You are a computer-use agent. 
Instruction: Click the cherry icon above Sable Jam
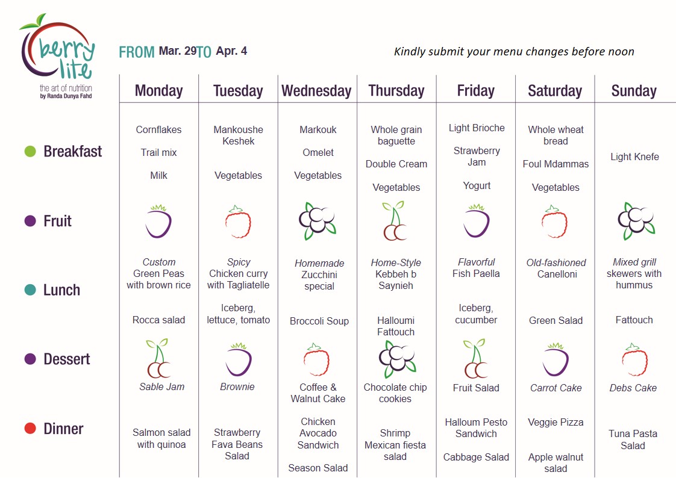tap(158, 358)
